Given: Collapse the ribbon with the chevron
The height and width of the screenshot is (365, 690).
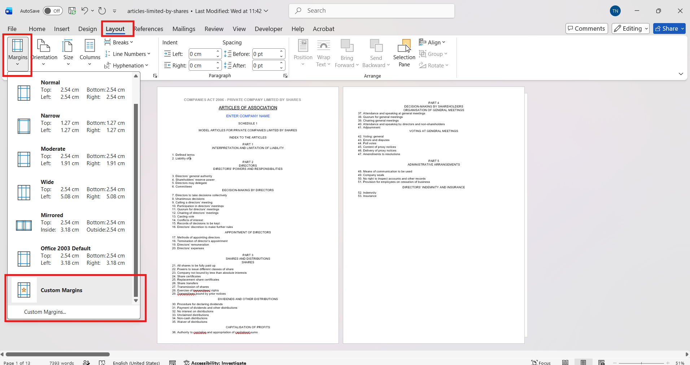Looking at the screenshot, I should coord(681,74).
